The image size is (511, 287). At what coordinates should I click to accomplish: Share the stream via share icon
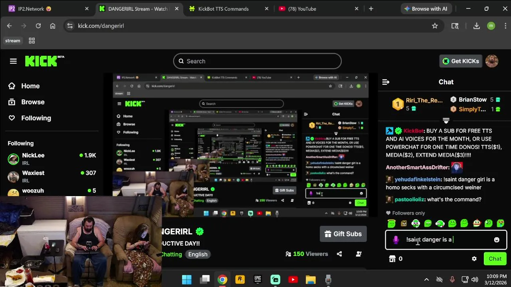click(x=339, y=254)
